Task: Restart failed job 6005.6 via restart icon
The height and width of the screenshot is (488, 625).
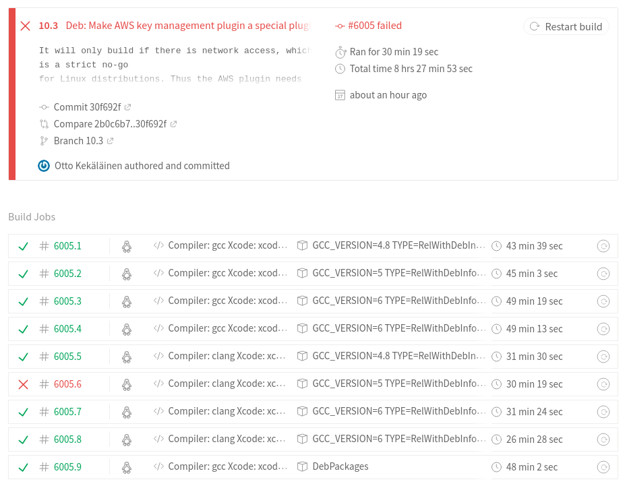Action: (603, 384)
